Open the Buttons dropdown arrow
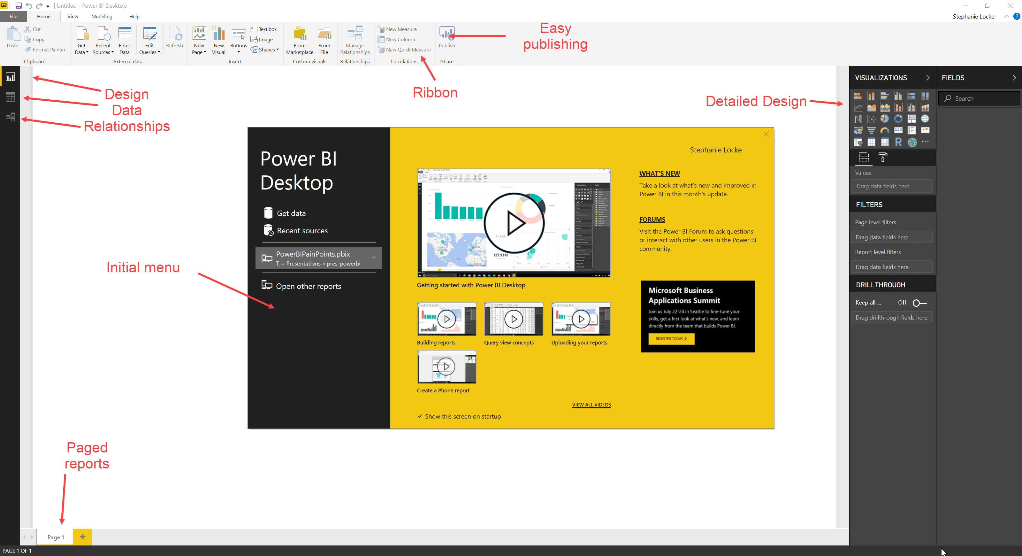 (239, 52)
